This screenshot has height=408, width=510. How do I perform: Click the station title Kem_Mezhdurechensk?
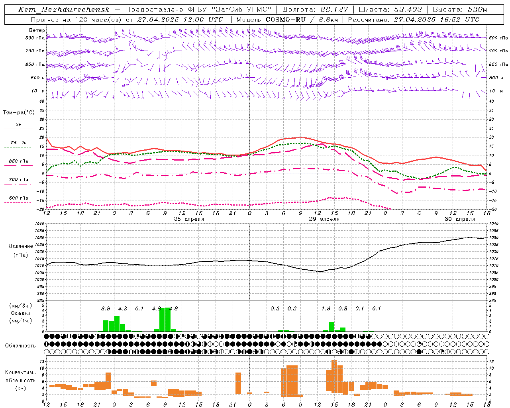[64, 10]
